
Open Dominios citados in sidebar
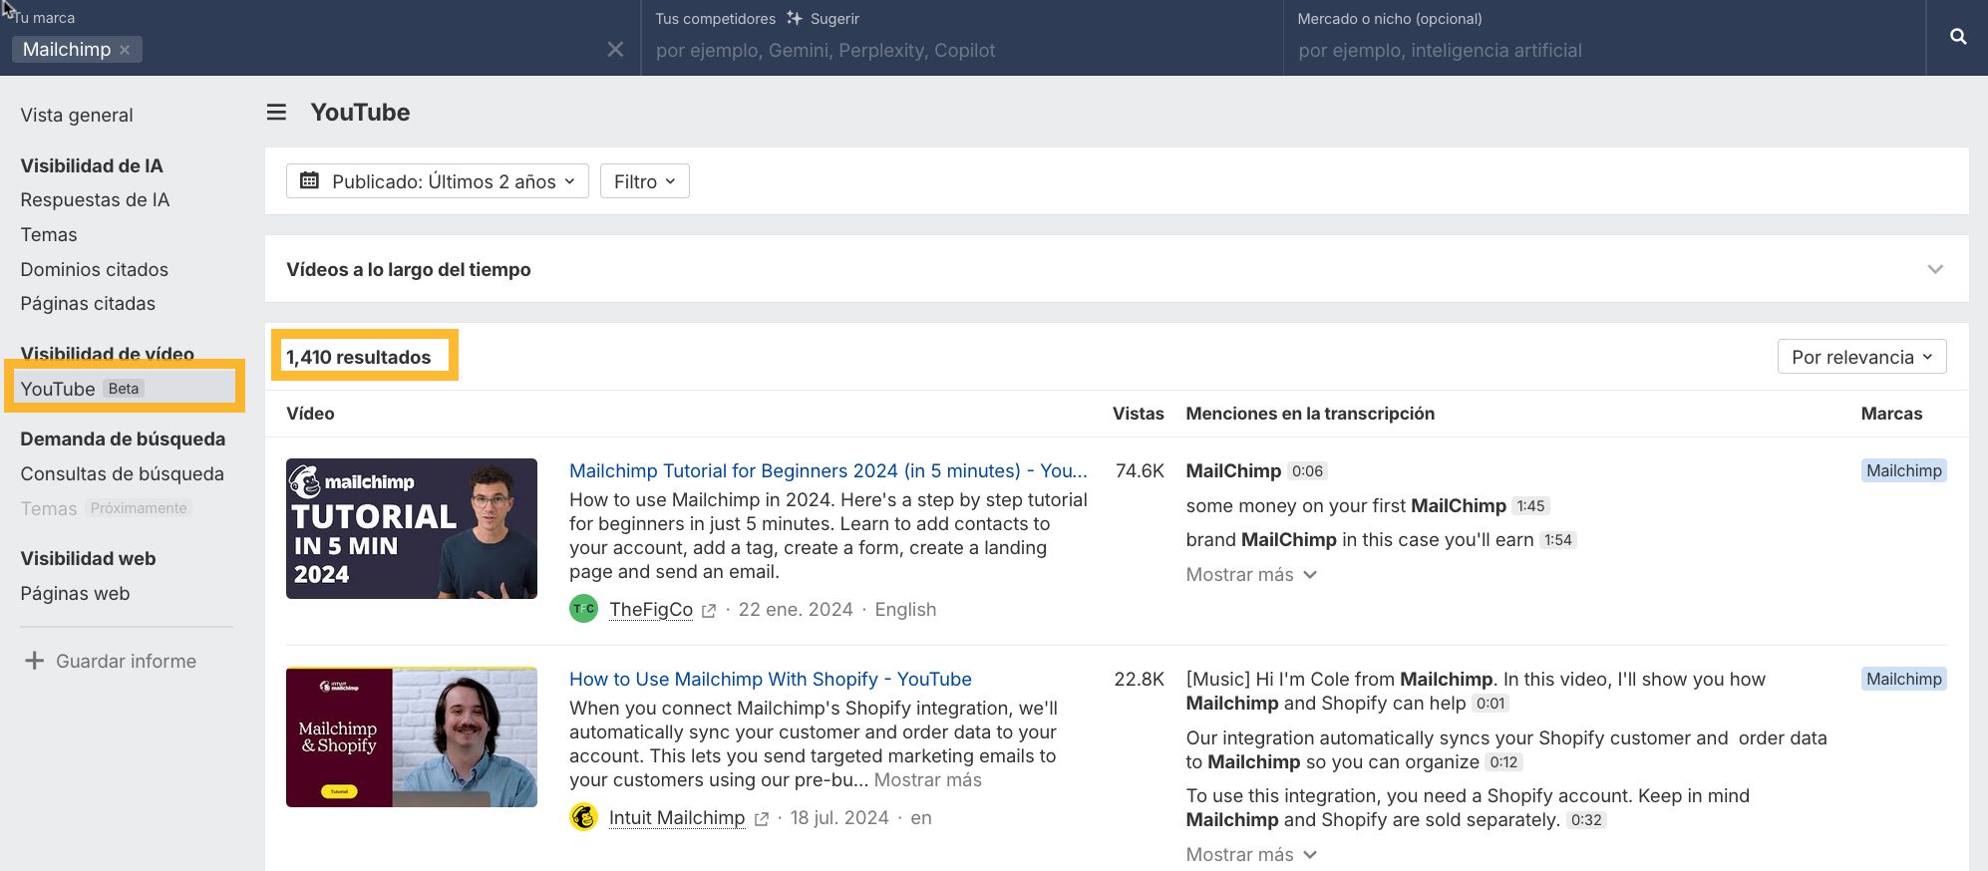click(x=94, y=269)
